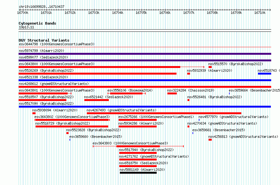Select the nsv5974799 Almarri2020 purple bar
This screenshot has height=185, width=280.
145,54
